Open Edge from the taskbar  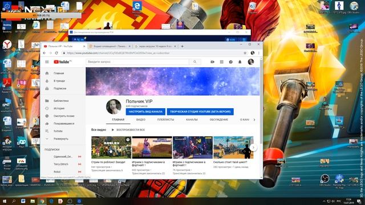click(51, 201)
